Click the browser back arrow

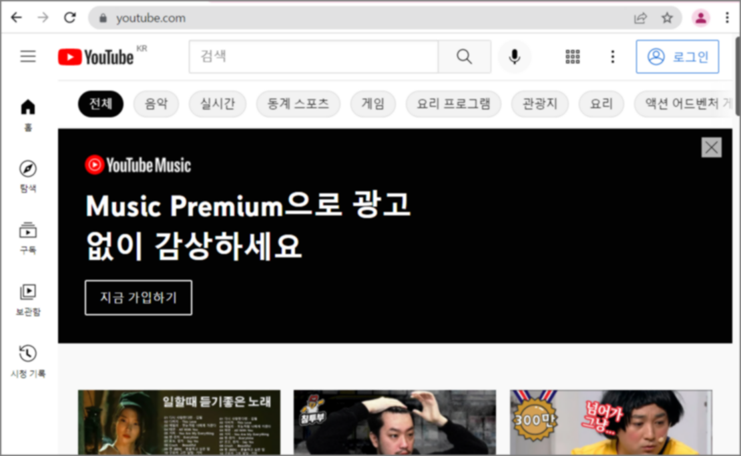point(17,18)
